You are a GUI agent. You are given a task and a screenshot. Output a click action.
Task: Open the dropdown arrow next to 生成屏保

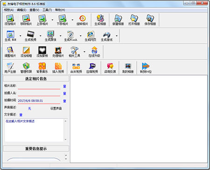pos(61,36)
